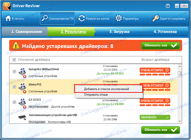Click Synaptics «ОЧЕНЬ УСТАРЕЛ» status badge

[x=155, y=70]
